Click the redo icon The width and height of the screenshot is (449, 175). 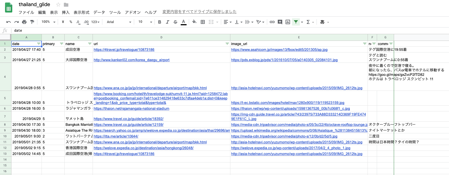pos(16,22)
